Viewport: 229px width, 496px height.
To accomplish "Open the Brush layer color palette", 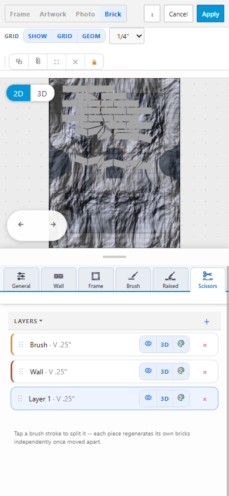I will click(x=181, y=344).
